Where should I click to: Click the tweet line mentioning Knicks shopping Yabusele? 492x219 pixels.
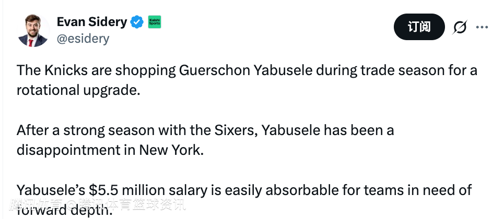[247, 70]
